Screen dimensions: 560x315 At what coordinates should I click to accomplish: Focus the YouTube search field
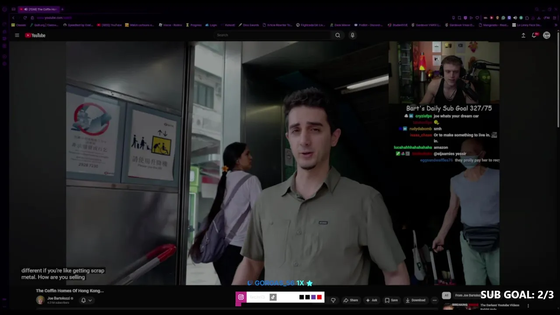tap(273, 35)
